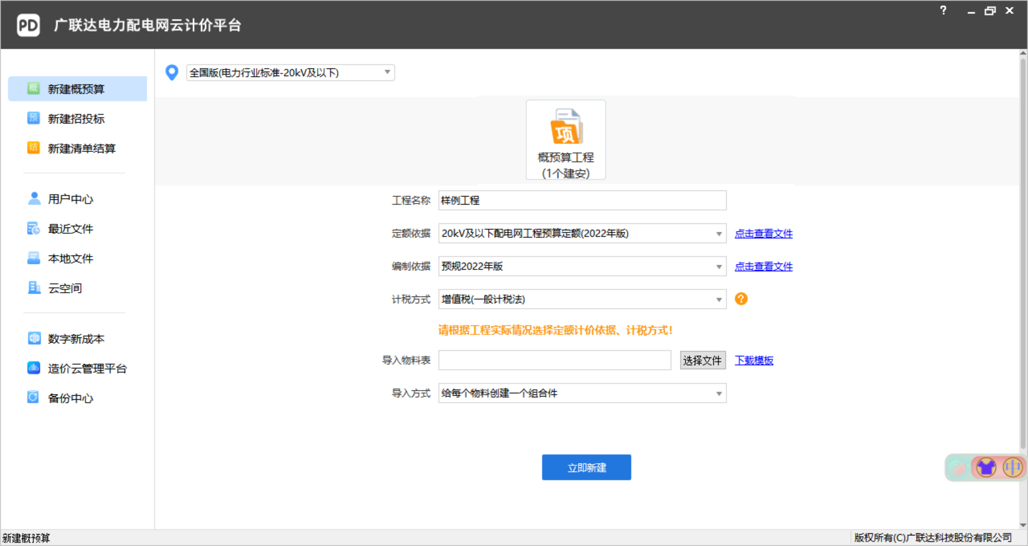Click the orange tax method help icon
1028x546 pixels.
click(741, 299)
